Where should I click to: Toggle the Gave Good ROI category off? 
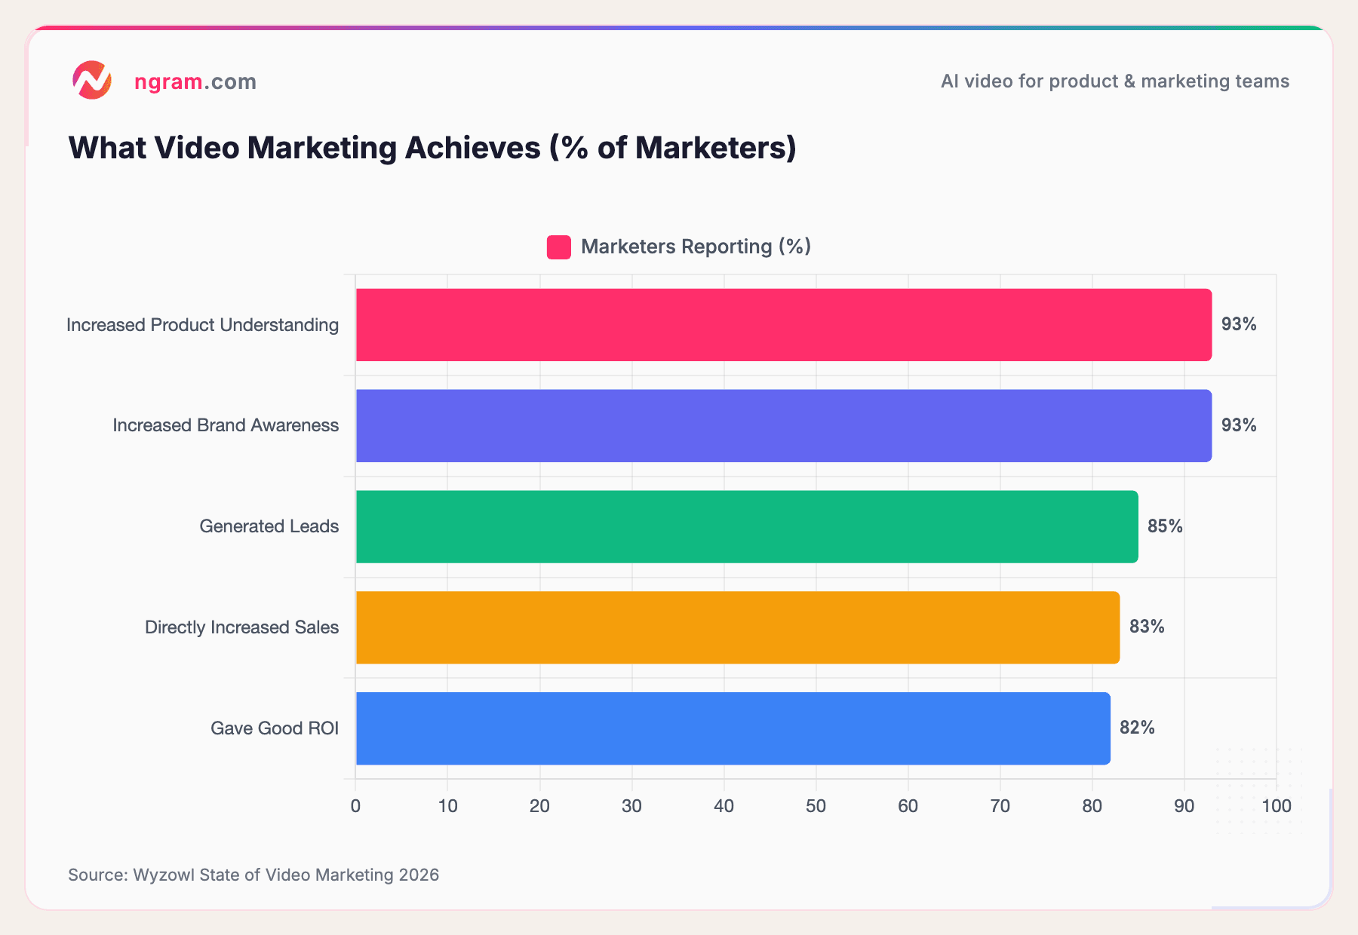pyautogui.click(x=276, y=728)
